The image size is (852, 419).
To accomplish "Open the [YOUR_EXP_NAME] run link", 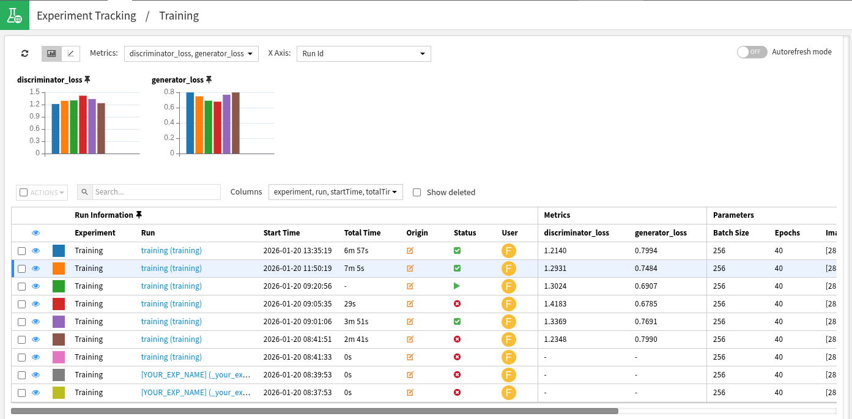I will [196, 374].
